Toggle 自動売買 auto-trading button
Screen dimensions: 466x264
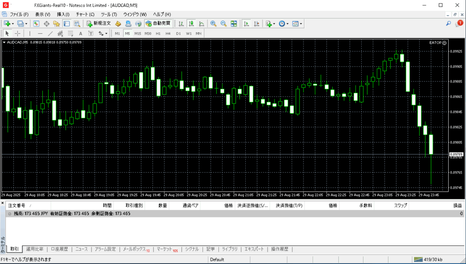158,23
